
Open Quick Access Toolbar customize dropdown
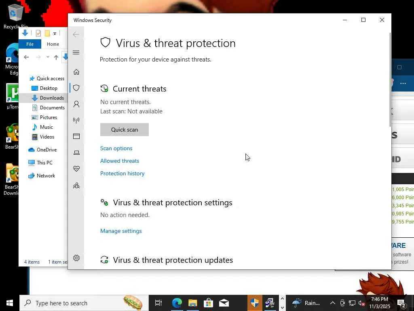pyautogui.click(x=55, y=33)
